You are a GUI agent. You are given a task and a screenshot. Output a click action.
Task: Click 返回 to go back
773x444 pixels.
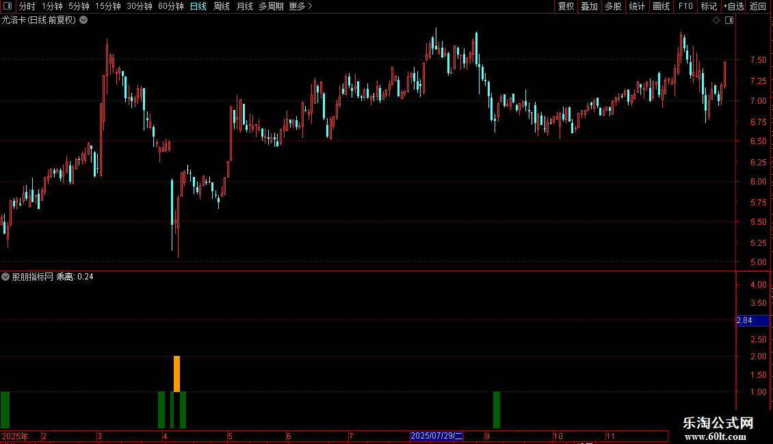coord(758,6)
